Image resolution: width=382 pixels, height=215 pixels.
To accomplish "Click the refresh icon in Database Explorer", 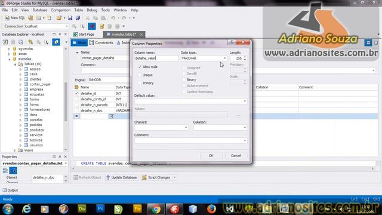I will (x=5, y=42).
